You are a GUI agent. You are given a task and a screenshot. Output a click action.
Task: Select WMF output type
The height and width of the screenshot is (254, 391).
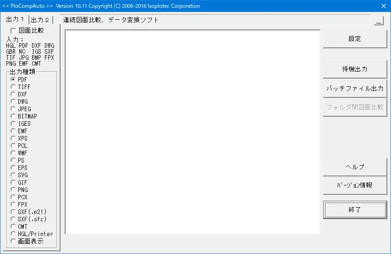tap(19, 153)
